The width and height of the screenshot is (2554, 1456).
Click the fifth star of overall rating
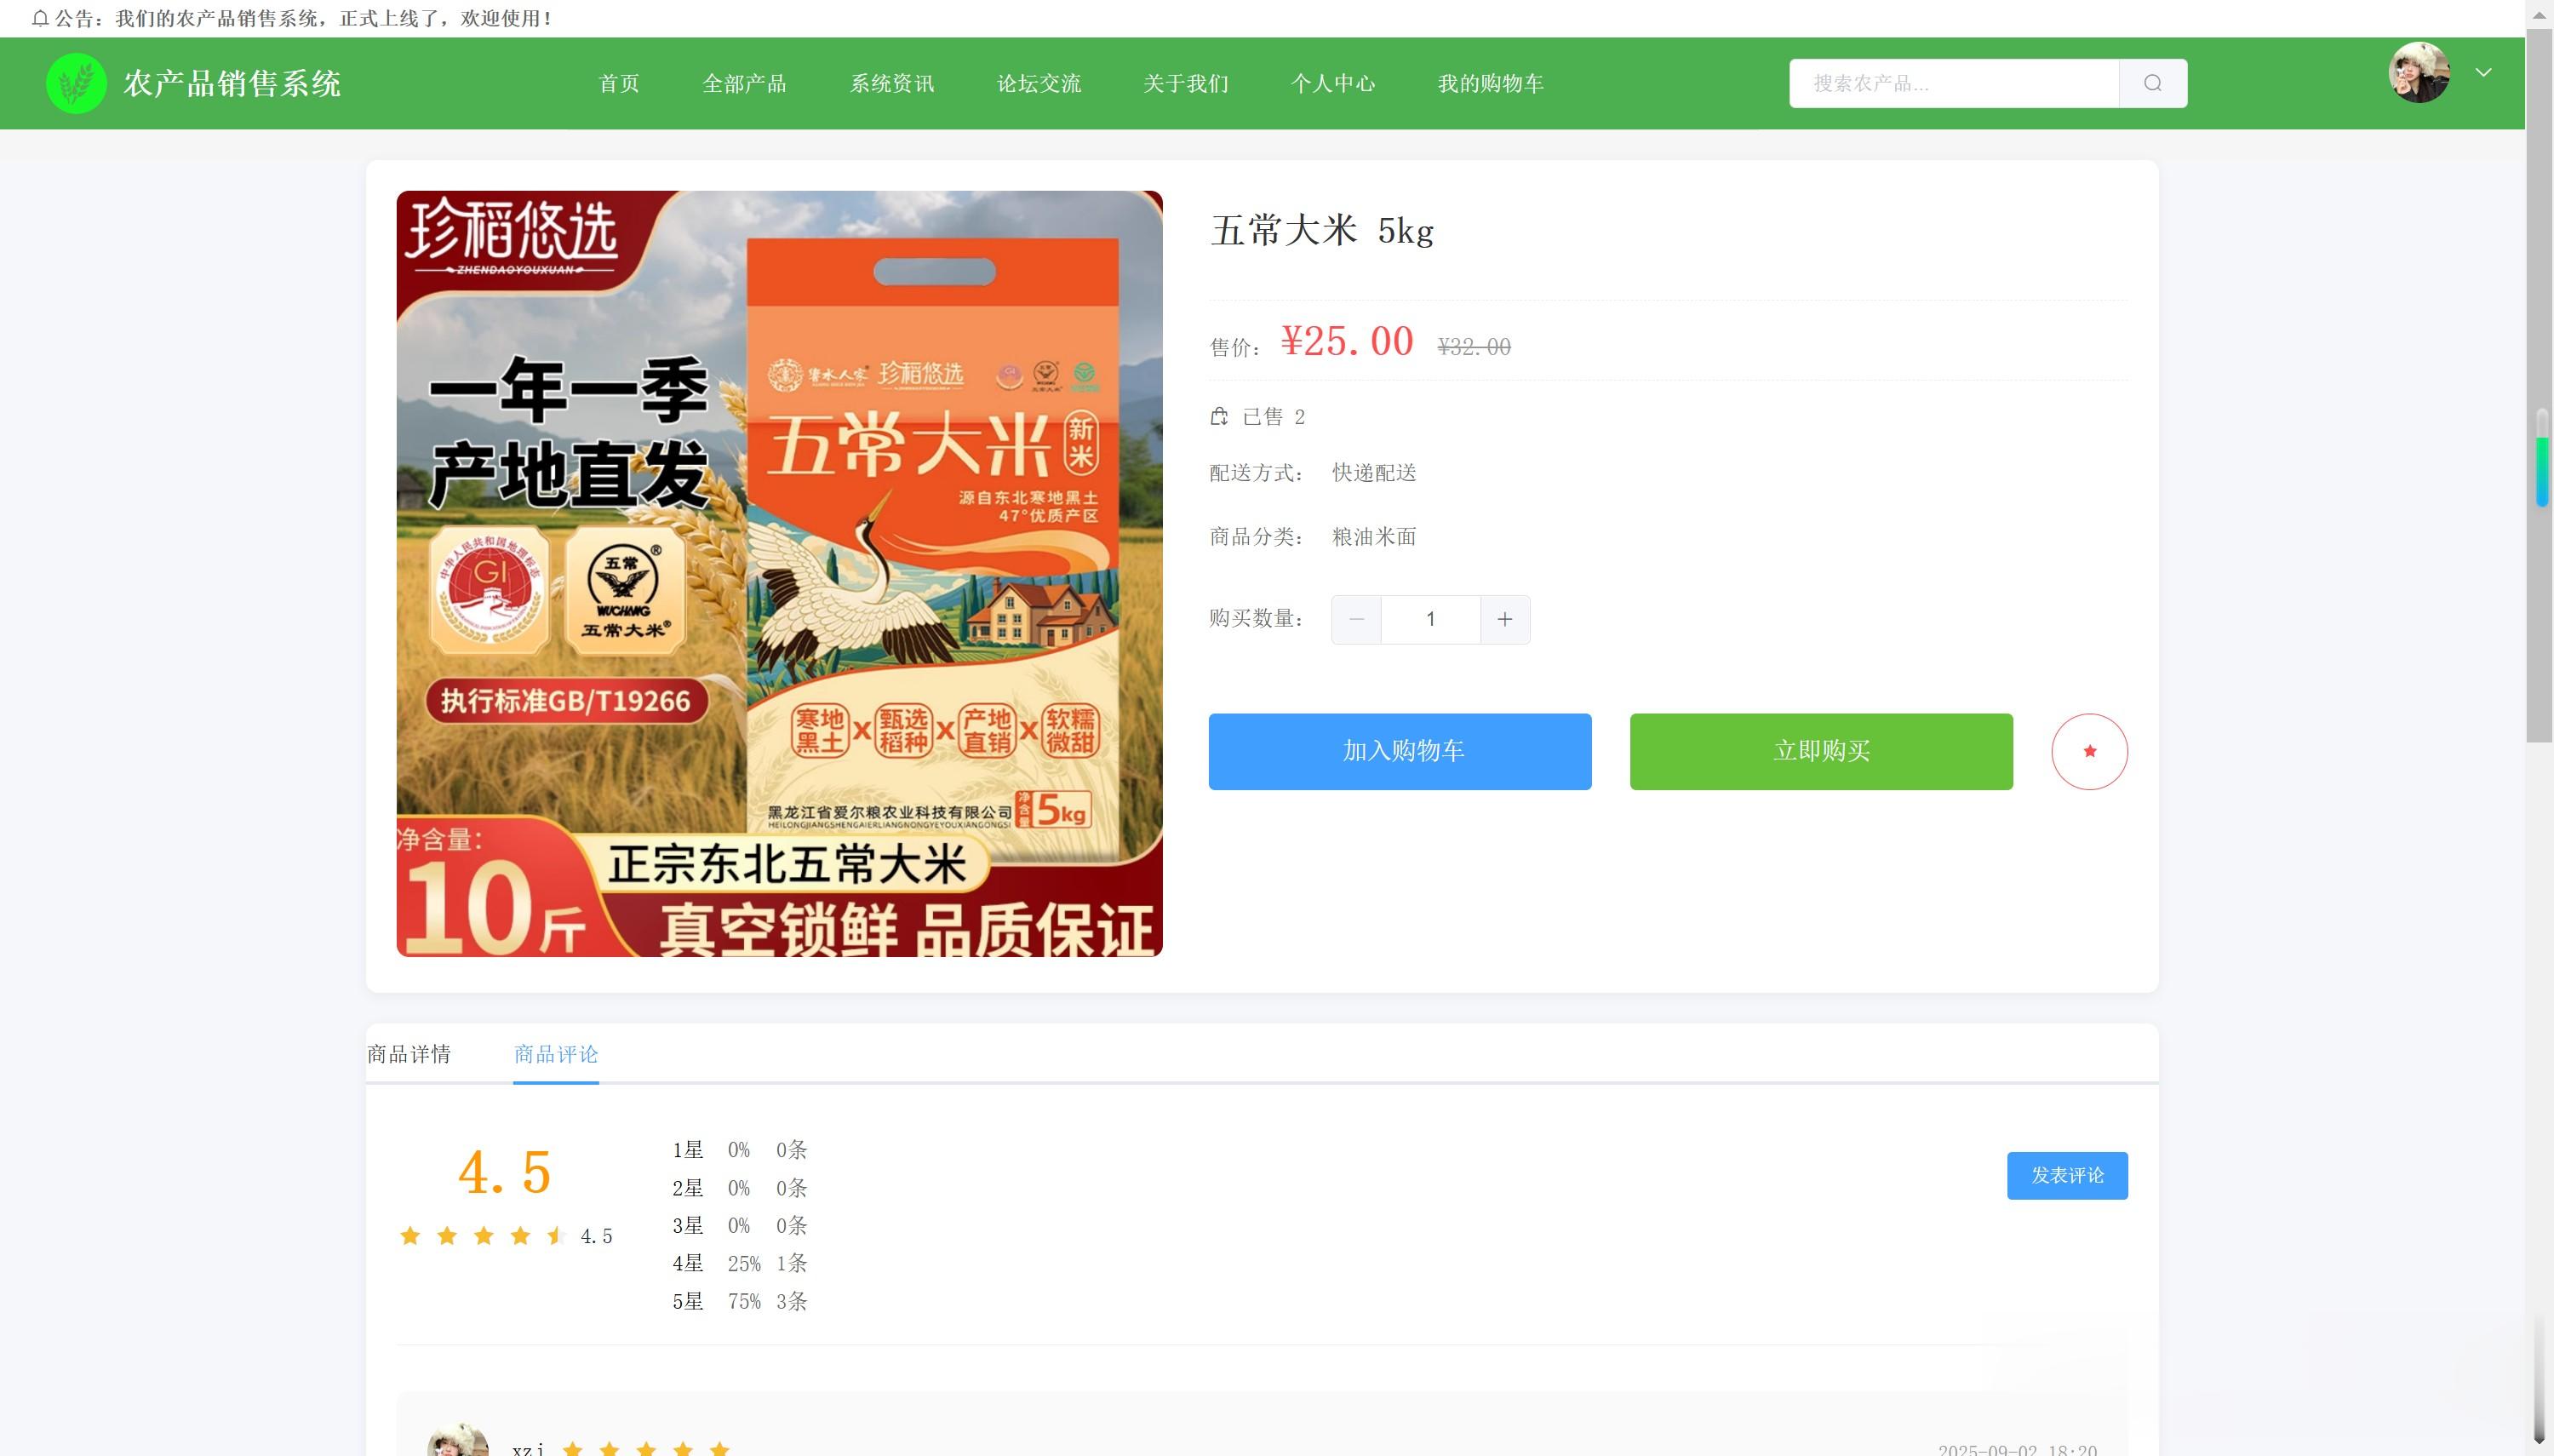(557, 1236)
